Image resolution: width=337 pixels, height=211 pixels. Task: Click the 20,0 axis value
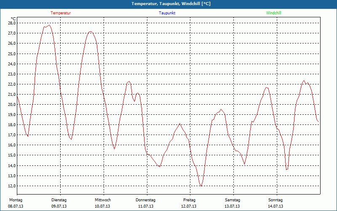pyautogui.click(x=12, y=104)
